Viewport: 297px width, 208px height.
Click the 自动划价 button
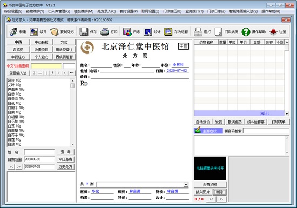pos(203,122)
